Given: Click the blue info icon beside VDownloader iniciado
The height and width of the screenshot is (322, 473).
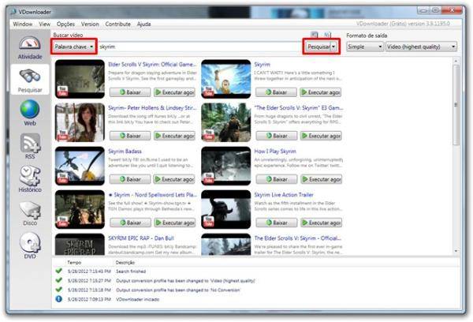Looking at the screenshot, I should pyautogui.click(x=59, y=299).
